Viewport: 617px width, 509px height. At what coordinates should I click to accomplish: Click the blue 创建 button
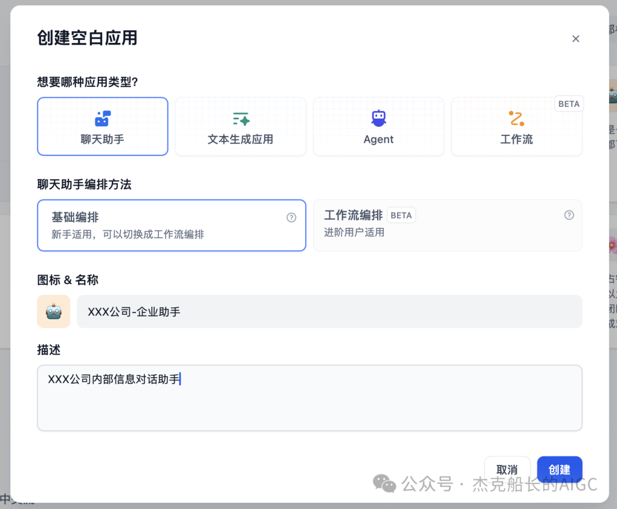[559, 469]
